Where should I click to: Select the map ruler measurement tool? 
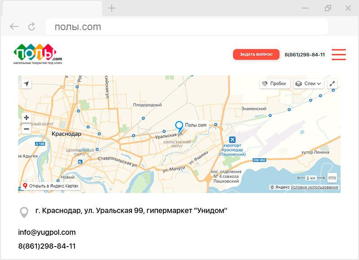[332, 178]
